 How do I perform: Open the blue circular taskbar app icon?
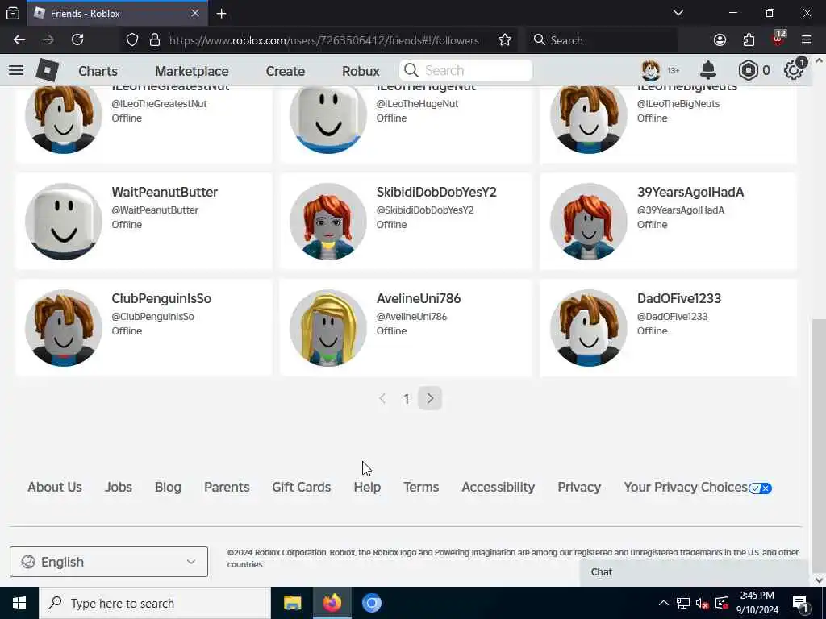(x=371, y=603)
